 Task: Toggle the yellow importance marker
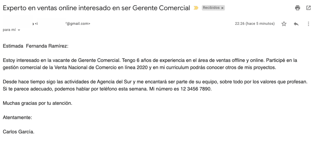pyautogui.click(x=196, y=8)
